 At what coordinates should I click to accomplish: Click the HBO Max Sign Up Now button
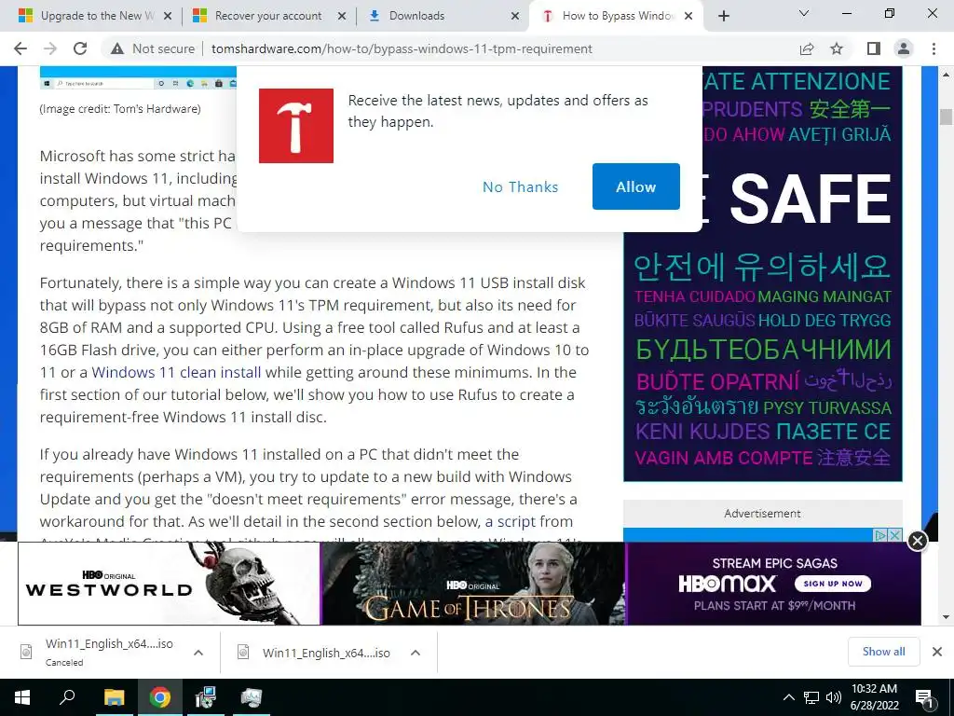tap(832, 584)
